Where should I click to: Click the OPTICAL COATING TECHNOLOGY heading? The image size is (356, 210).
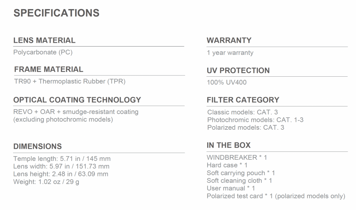[x=77, y=100]
